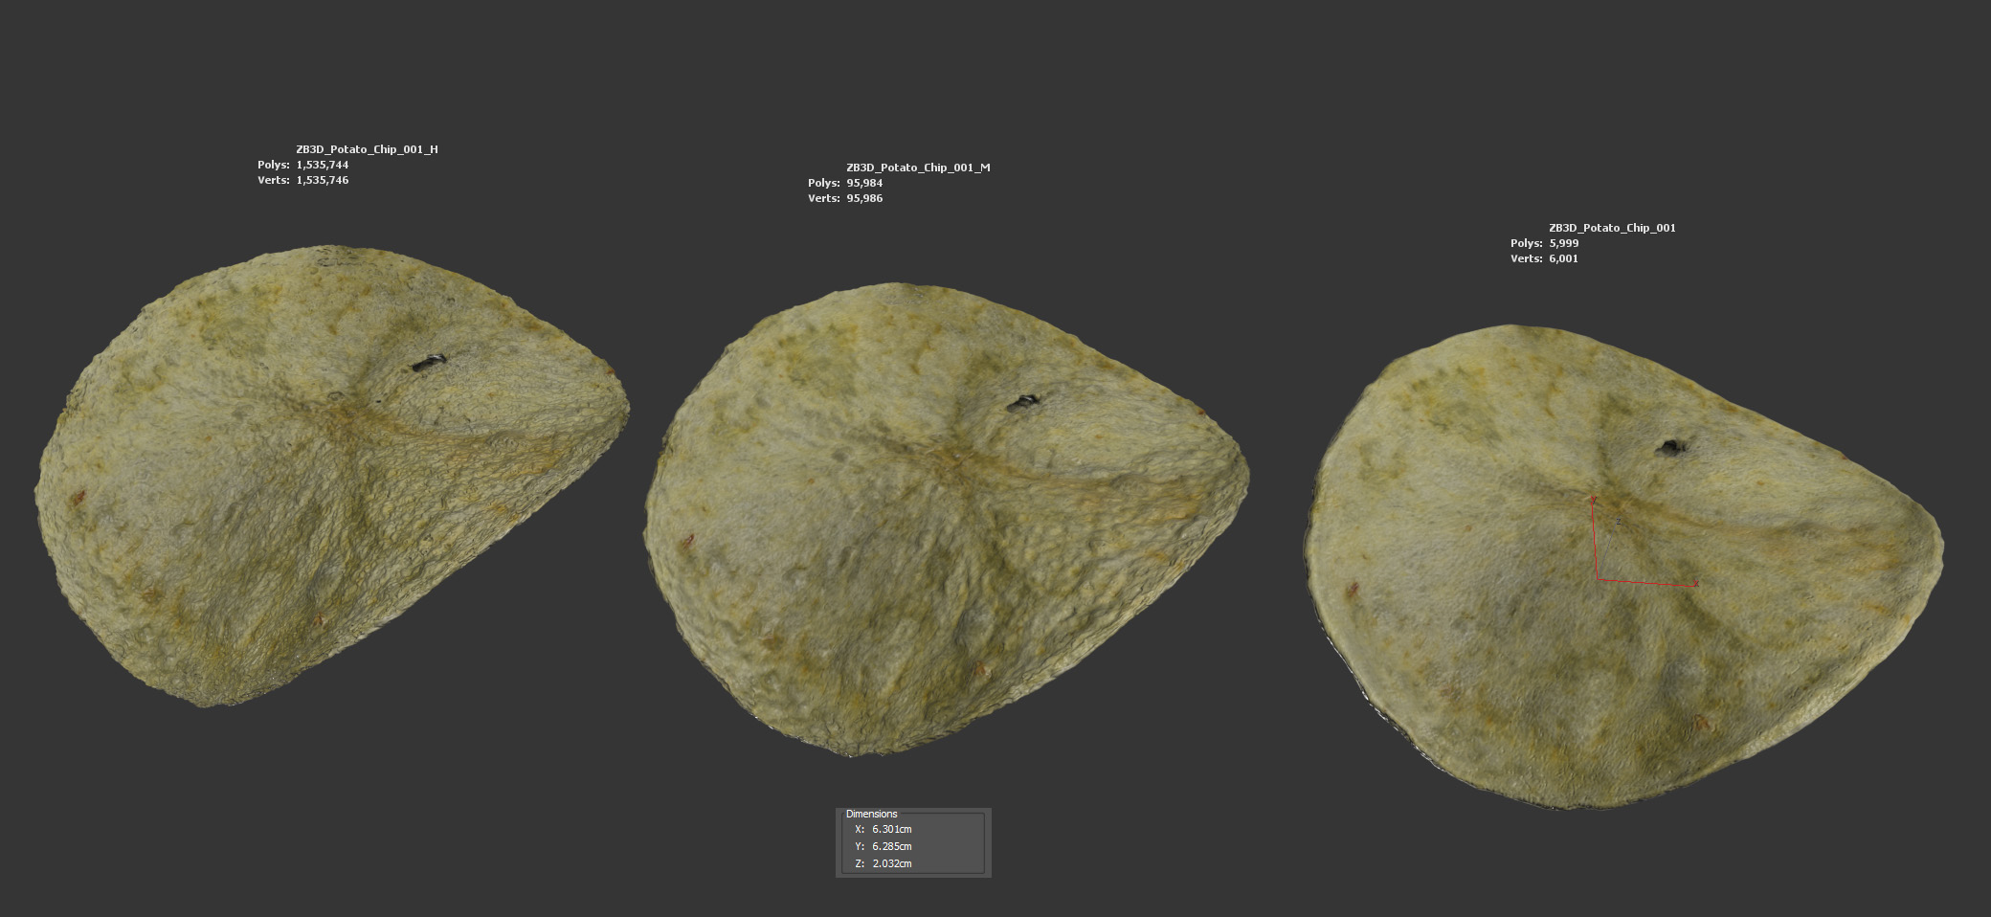Click the ZB3D_Potato_Chip_001_M name label
1991x917 pixels.
(918, 168)
